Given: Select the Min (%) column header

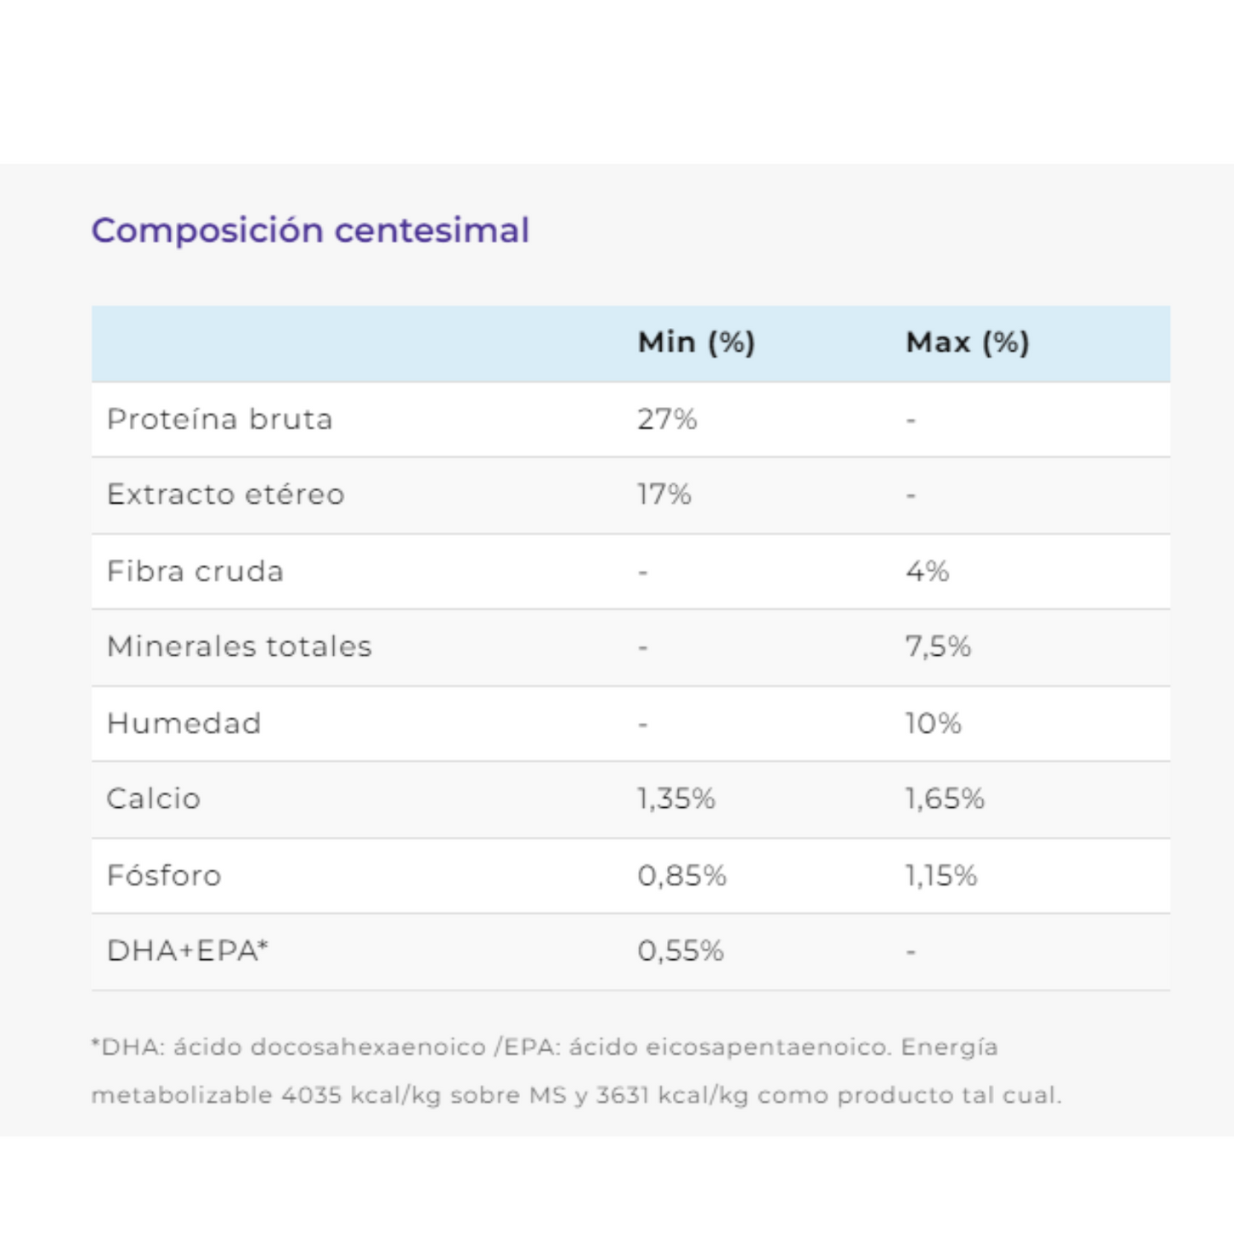Looking at the screenshot, I should tap(696, 342).
